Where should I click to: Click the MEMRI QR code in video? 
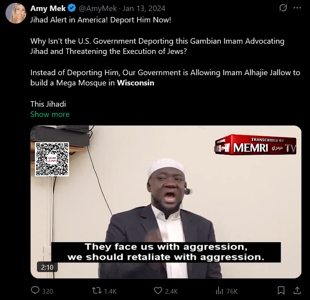pyautogui.click(x=52, y=159)
